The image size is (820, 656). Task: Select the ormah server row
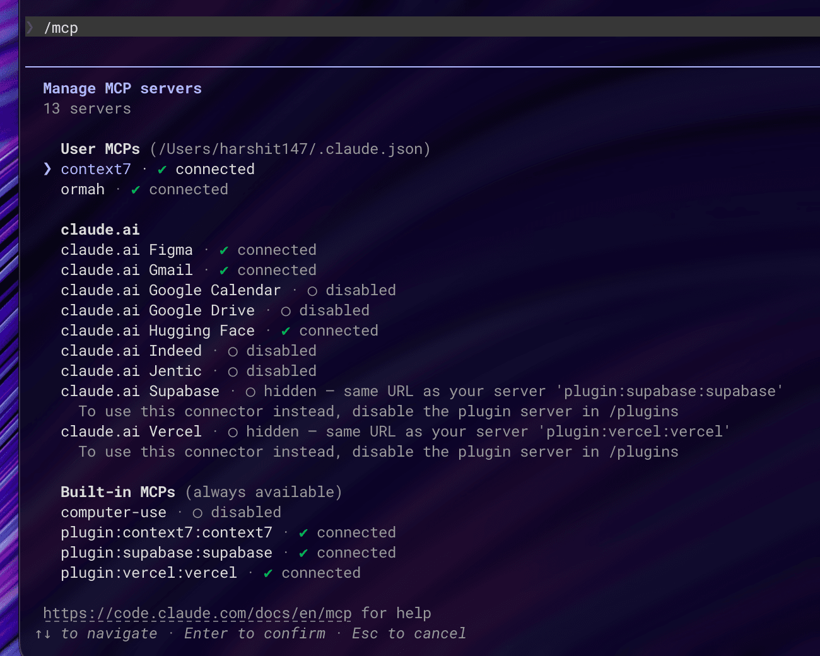(x=144, y=189)
